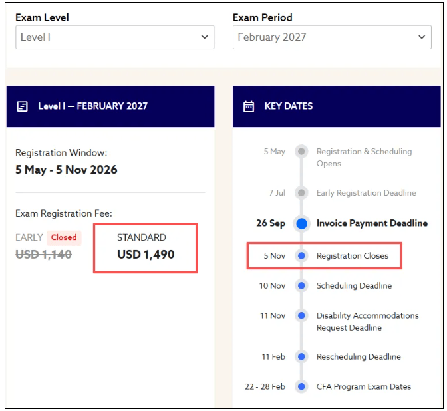The height and width of the screenshot is (411, 447).
Task: Select the 22 - 28 Feb timeline marker
Action: click(x=301, y=386)
